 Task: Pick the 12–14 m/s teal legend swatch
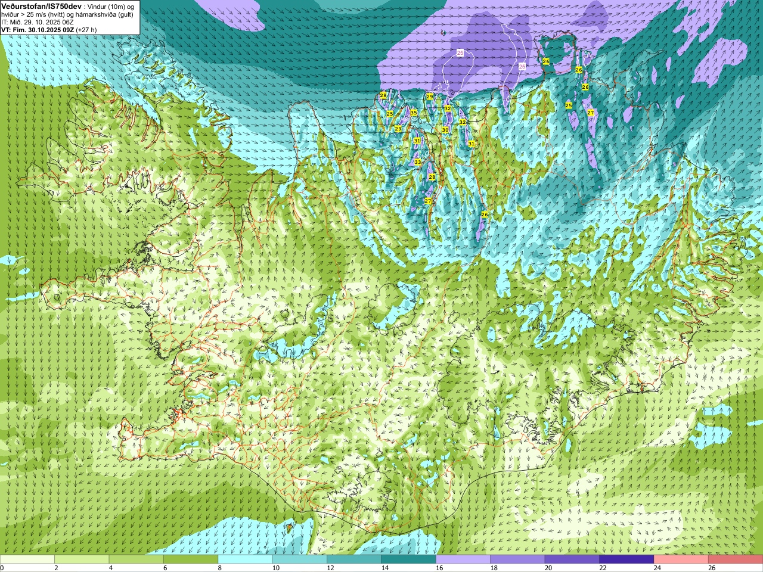click(x=354, y=559)
